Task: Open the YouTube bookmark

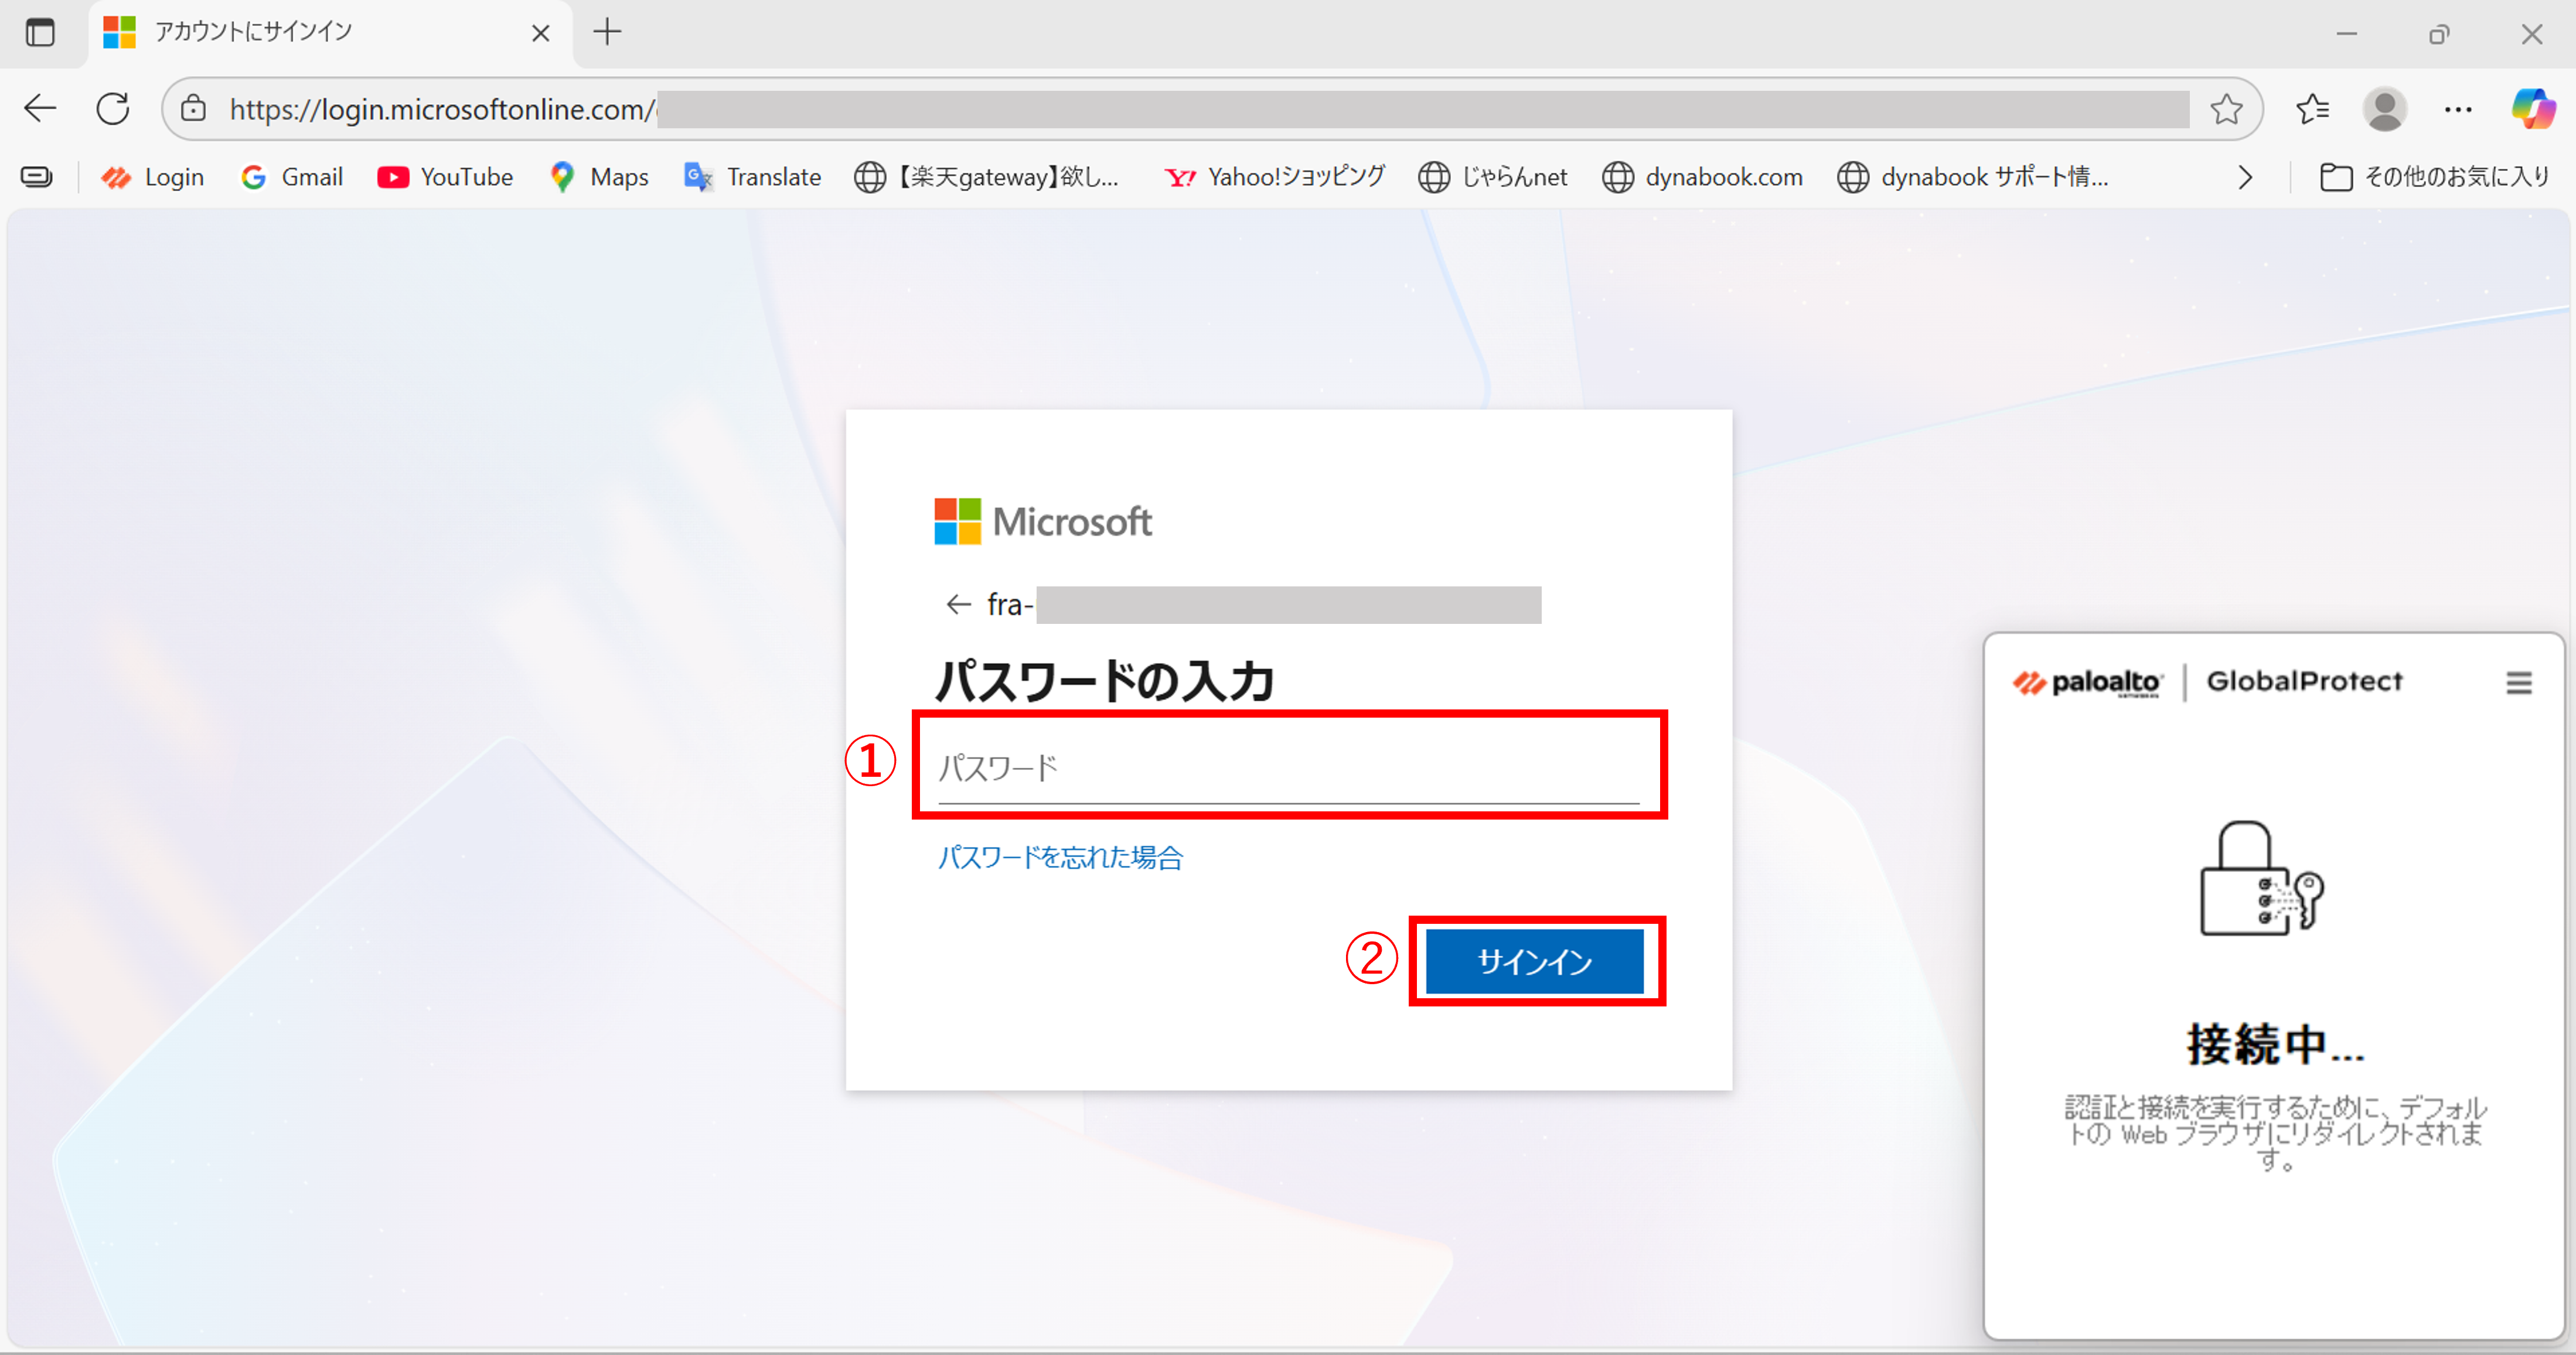Action: coord(445,178)
